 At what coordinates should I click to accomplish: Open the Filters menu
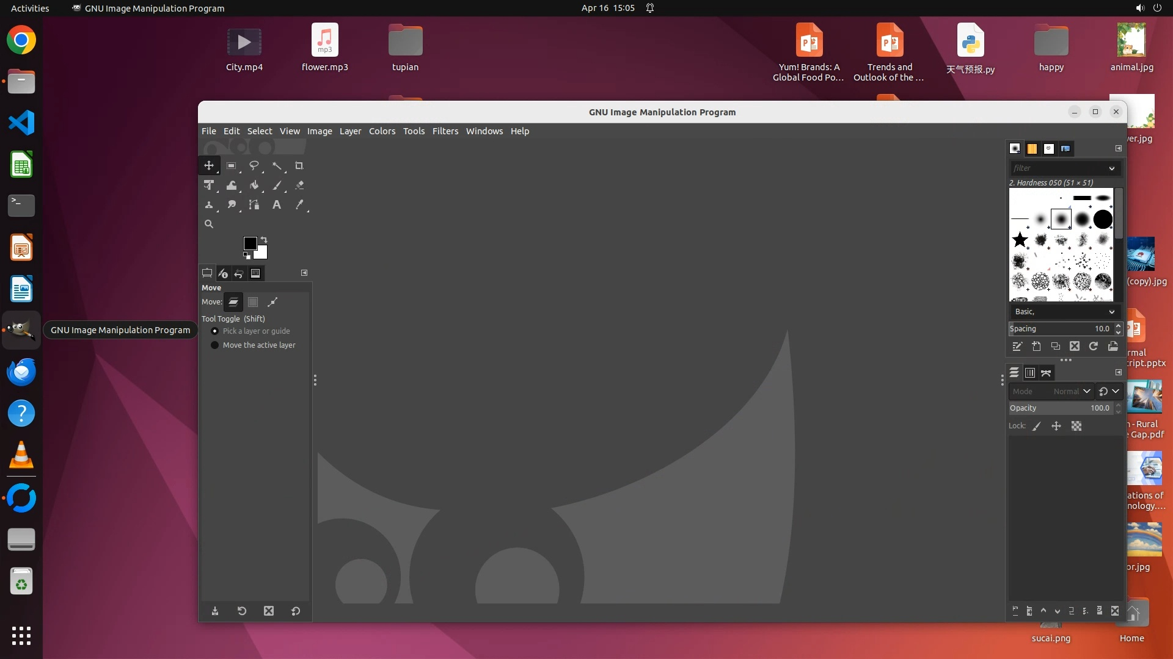445,131
